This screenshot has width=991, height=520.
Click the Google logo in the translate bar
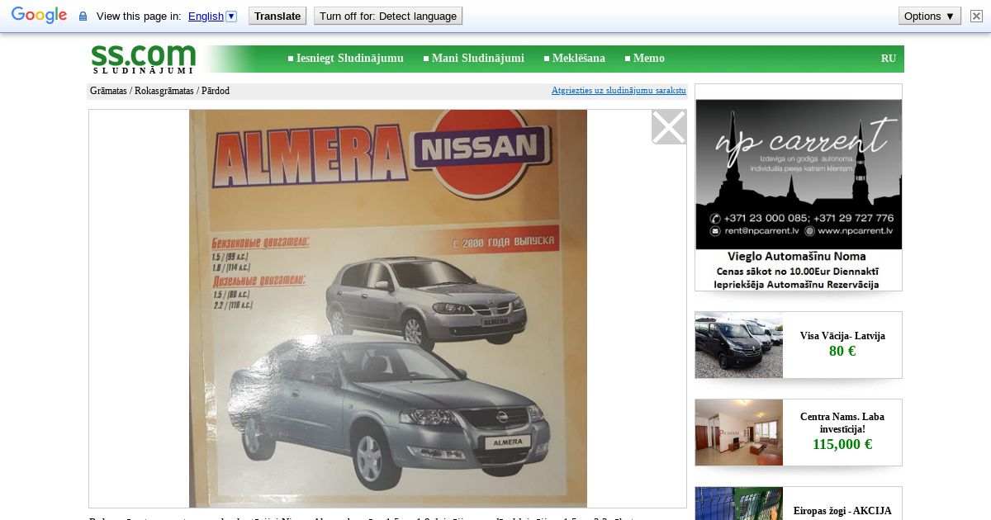pos(39,16)
